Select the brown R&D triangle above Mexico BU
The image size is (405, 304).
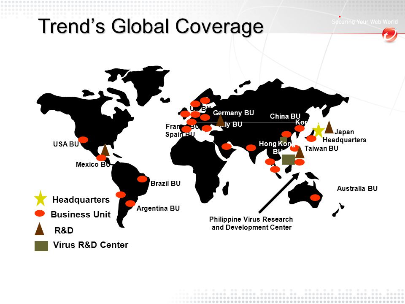(x=105, y=149)
